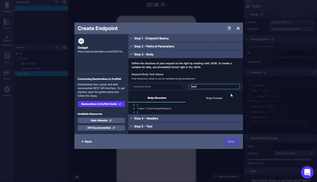The image size is (317, 182).
Task: Open the Assets sidebar panel
Action: click(x=7, y=74)
